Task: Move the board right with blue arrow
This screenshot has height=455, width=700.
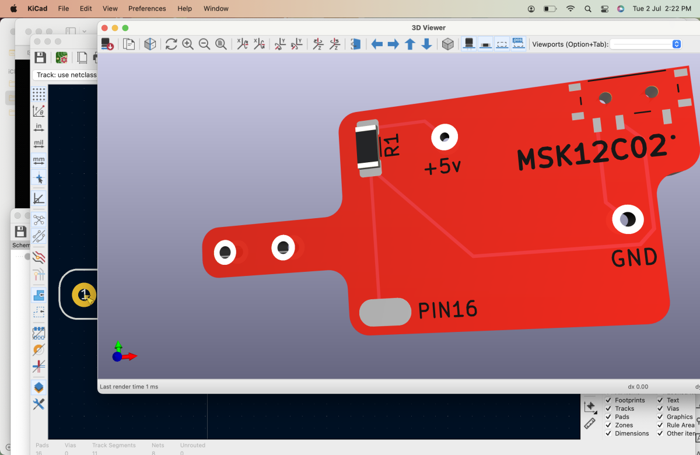Action: 393,44
